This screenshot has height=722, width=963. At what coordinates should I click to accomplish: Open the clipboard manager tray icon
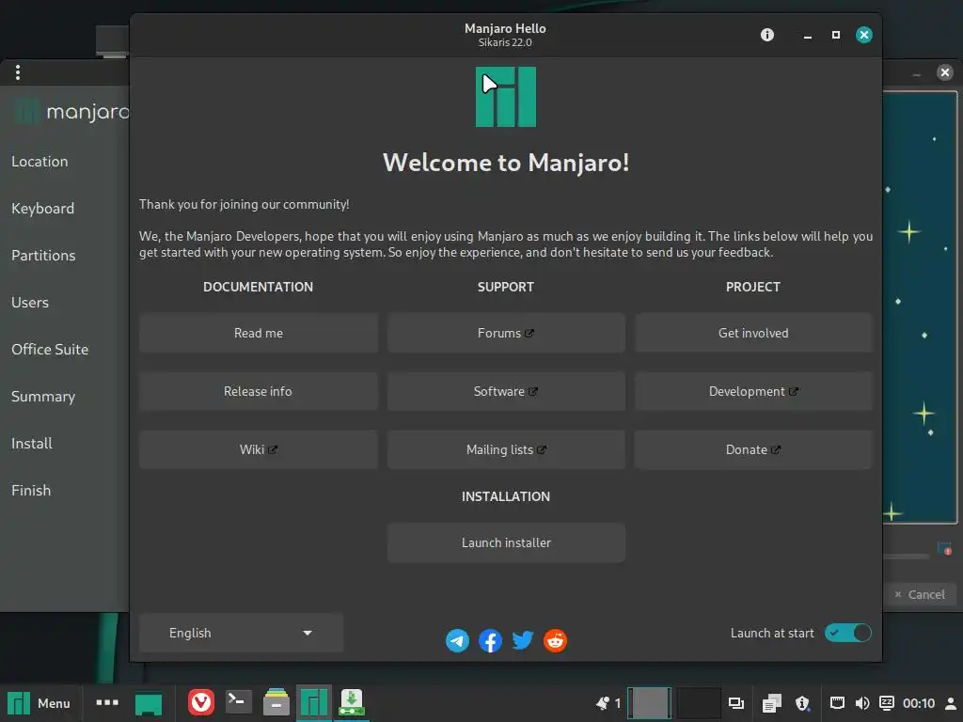pos(771,703)
